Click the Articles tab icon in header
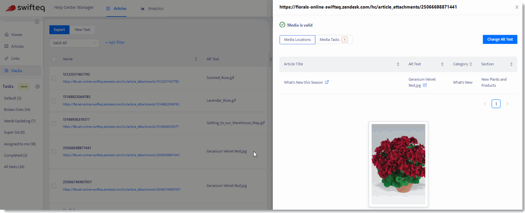Screen dimensions: 525x213 (x=108, y=8)
